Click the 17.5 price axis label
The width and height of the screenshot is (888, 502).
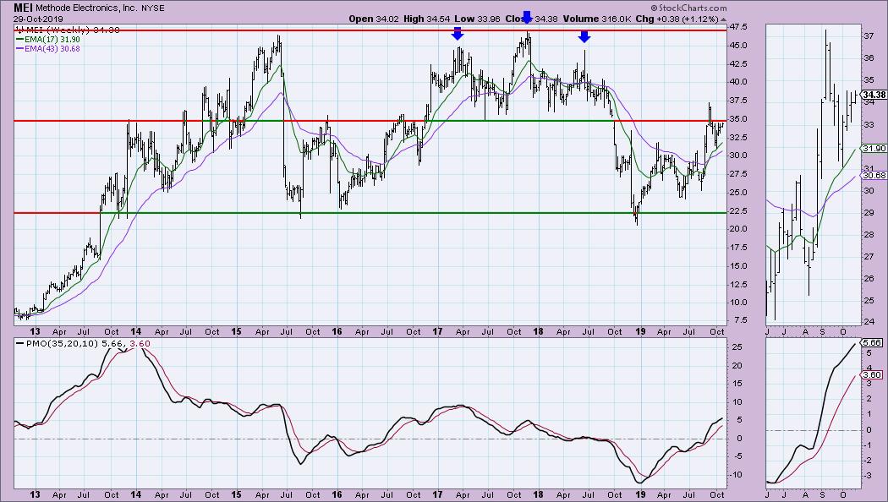coord(738,248)
